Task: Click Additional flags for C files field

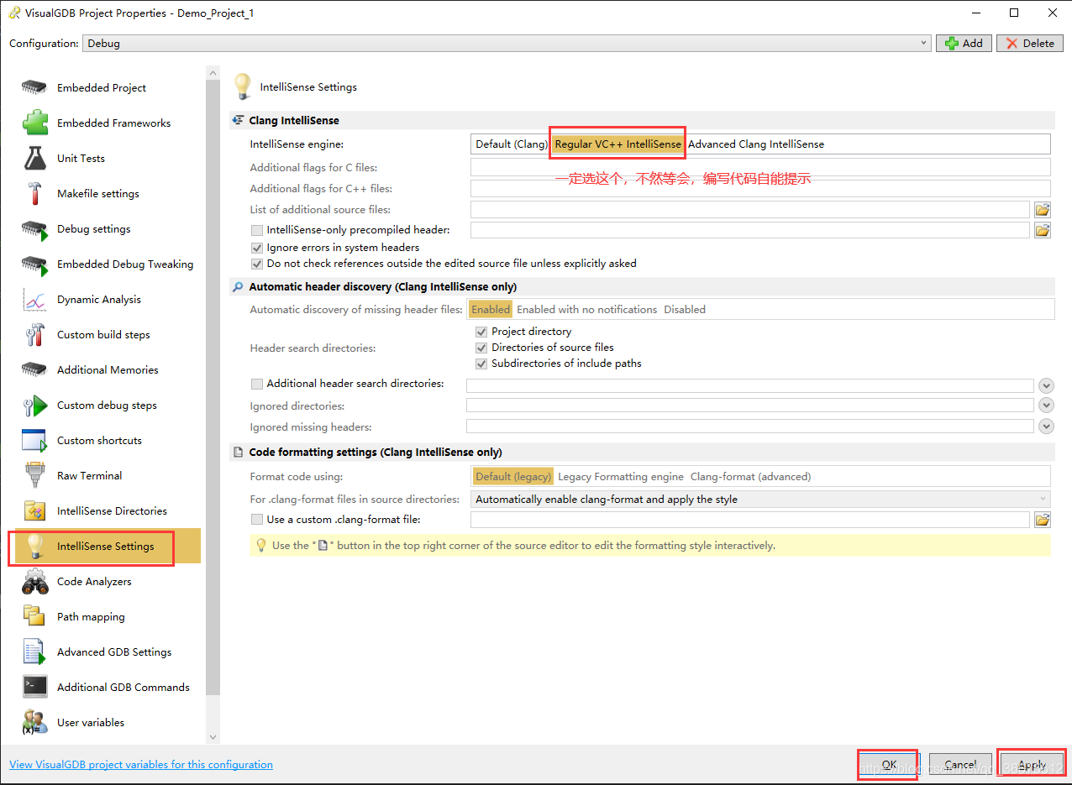Action: [760, 167]
